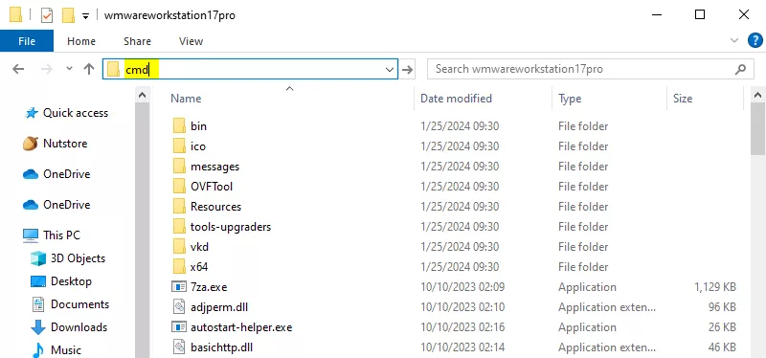The width and height of the screenshot is (766, 358).
Task: Click file list scroll up arrow
Action: pyautogui.click(x=758, y=95)
